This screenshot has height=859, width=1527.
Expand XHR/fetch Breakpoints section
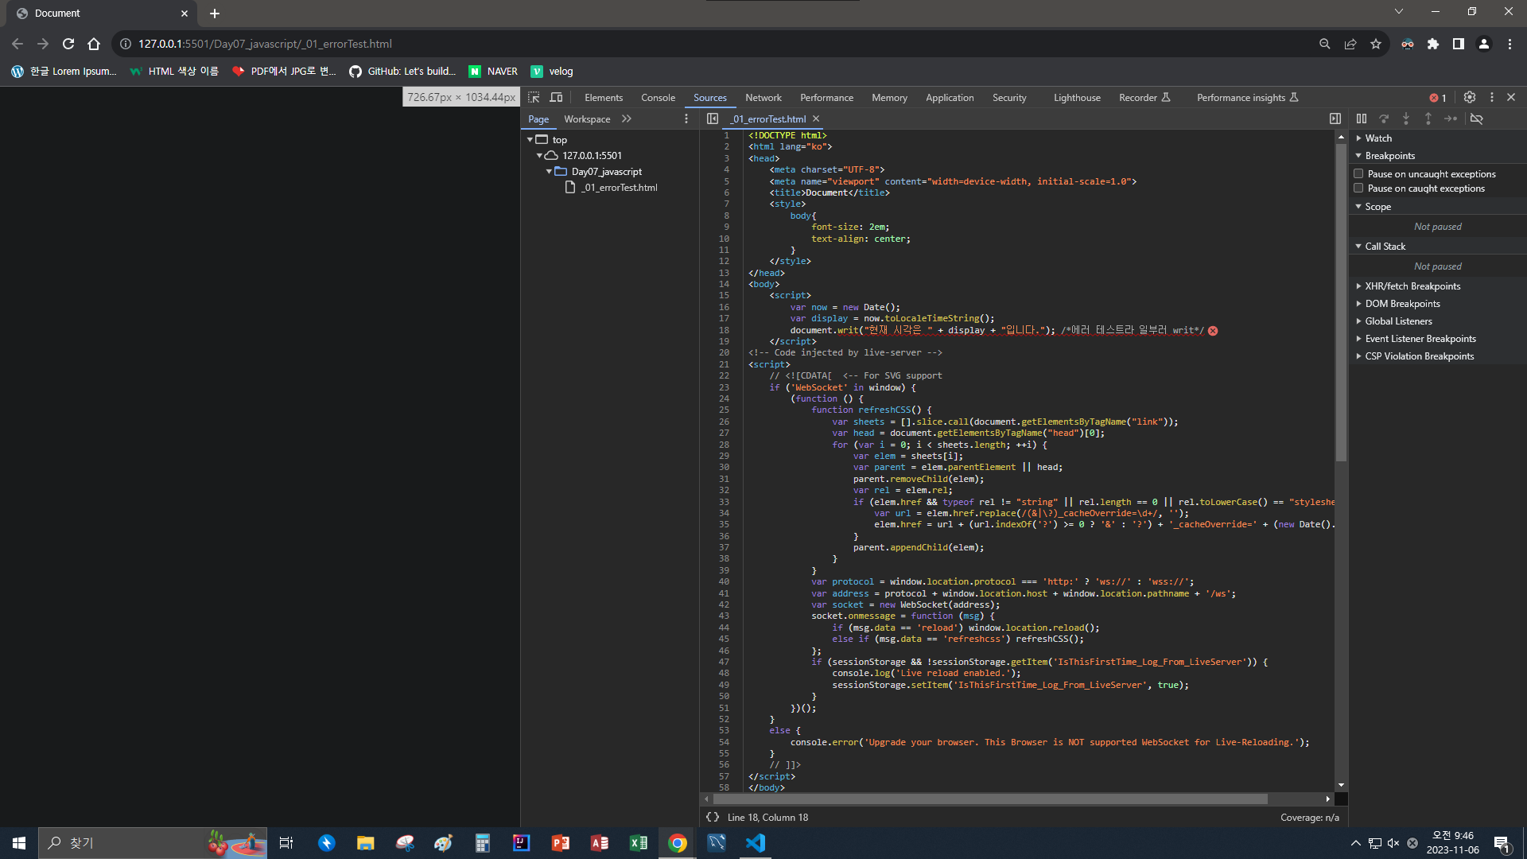click(x=1412, y=286)
